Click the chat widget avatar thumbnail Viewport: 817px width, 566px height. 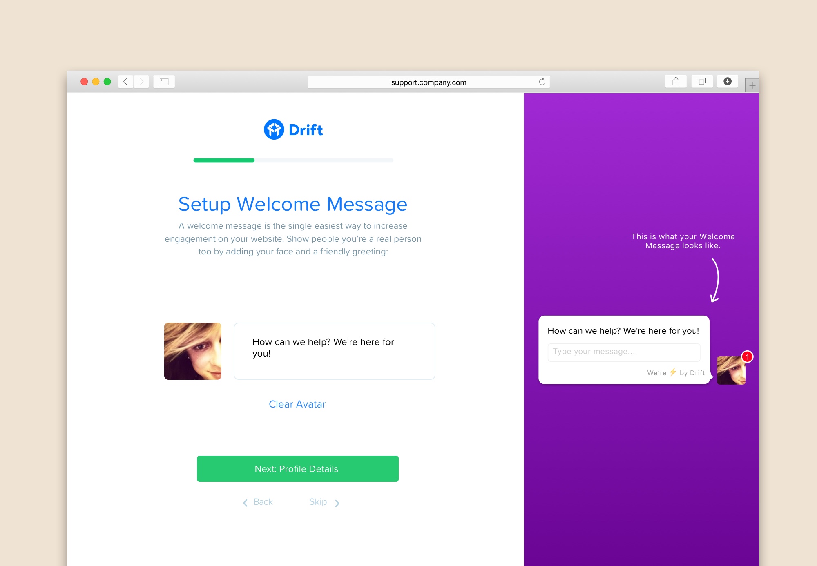tap(731, 370)
